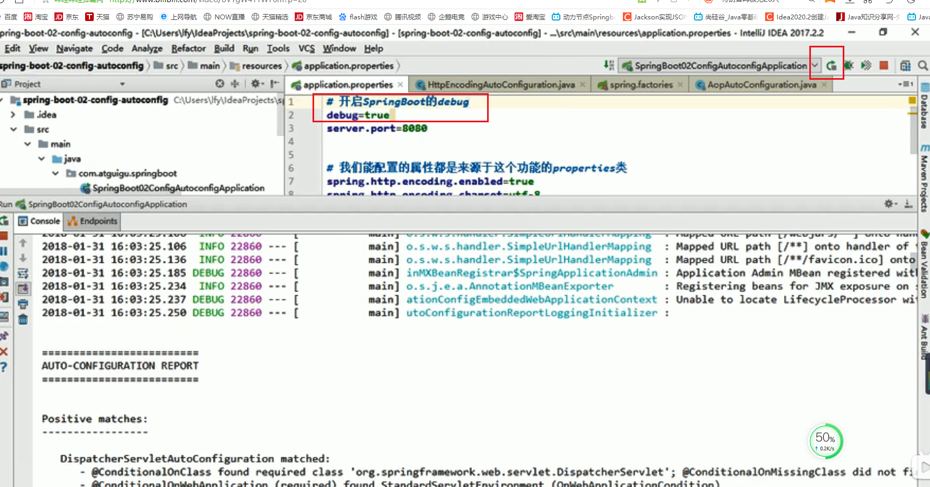The image size is (930, 487).
Task: Exit the process from the Run panel
Action: pyautogui.click(x=4, y=297)
